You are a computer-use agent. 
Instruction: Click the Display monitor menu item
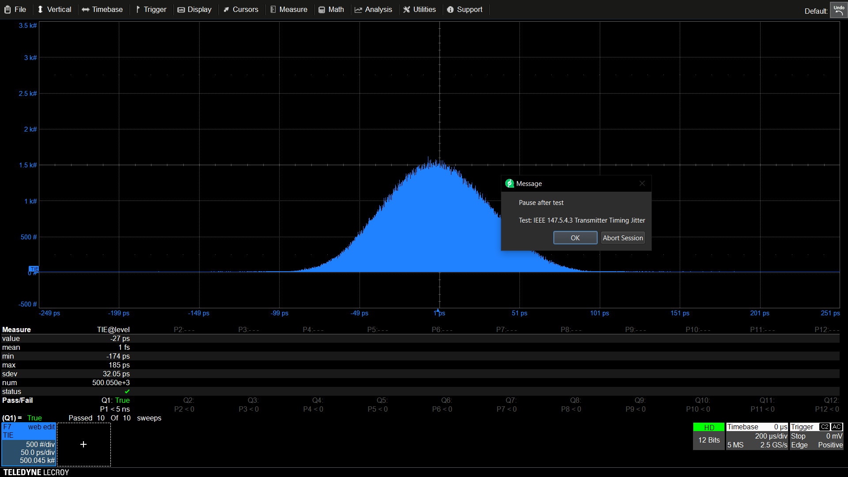195,9
